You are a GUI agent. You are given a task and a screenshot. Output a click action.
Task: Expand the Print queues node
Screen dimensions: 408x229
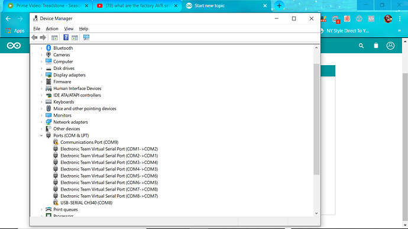coord(41,209)
